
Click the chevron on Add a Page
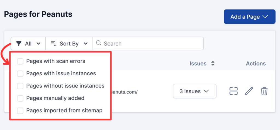[265, 17]
